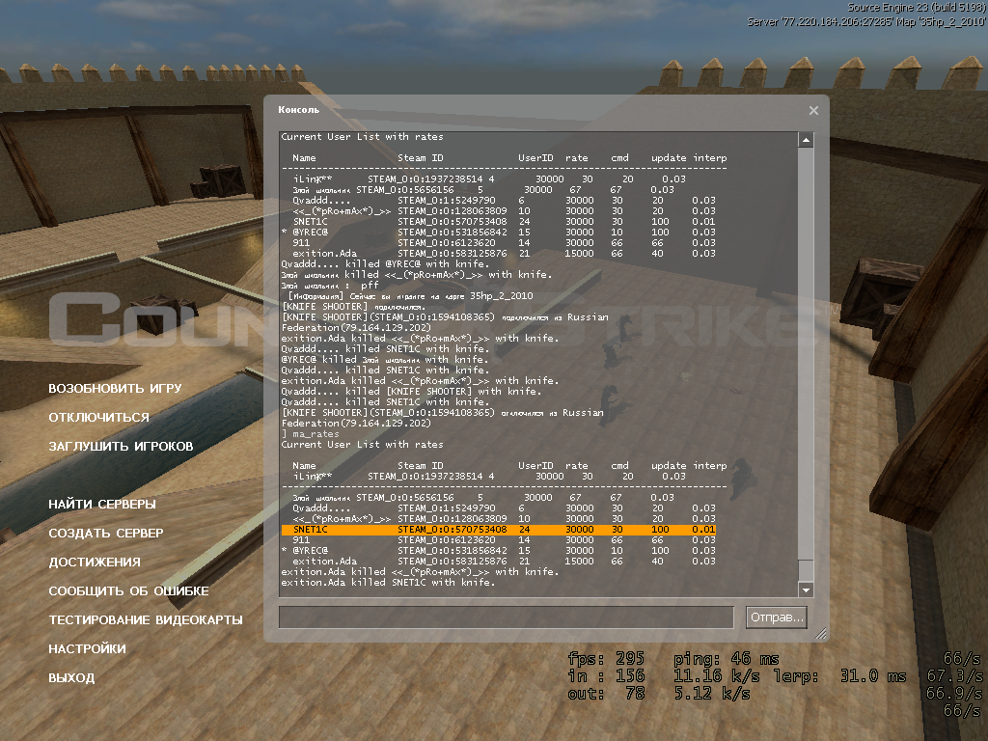988x741 pixels.
Task: Click the console vertical scrollbar thumb
Action: [x=806, y=569]
